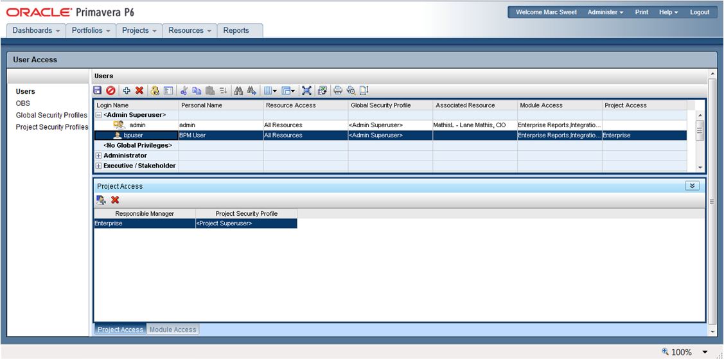Click the Copy icon in Users toolbar
The height and width of the screenshot is (359, 724).
tap(197, 91)
